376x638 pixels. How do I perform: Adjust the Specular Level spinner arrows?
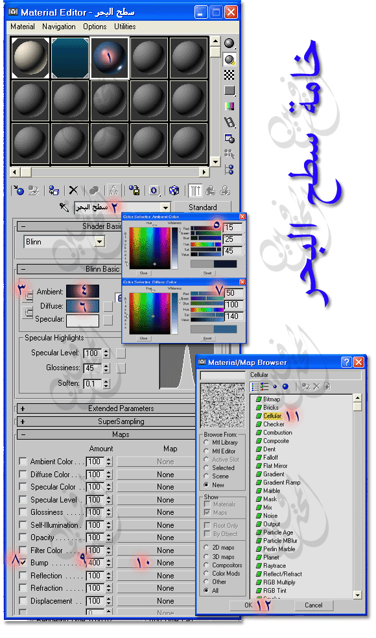coord(106,353)
